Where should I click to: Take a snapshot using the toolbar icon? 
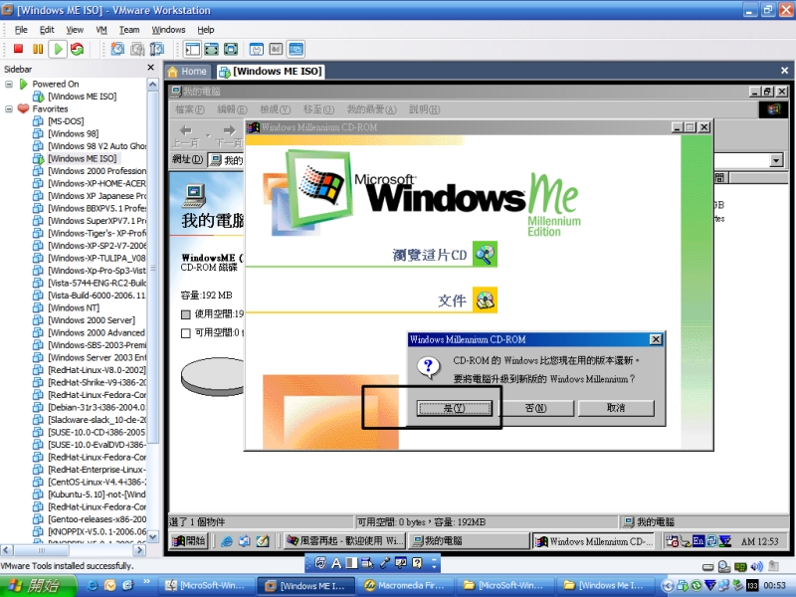tap(117, 49)
